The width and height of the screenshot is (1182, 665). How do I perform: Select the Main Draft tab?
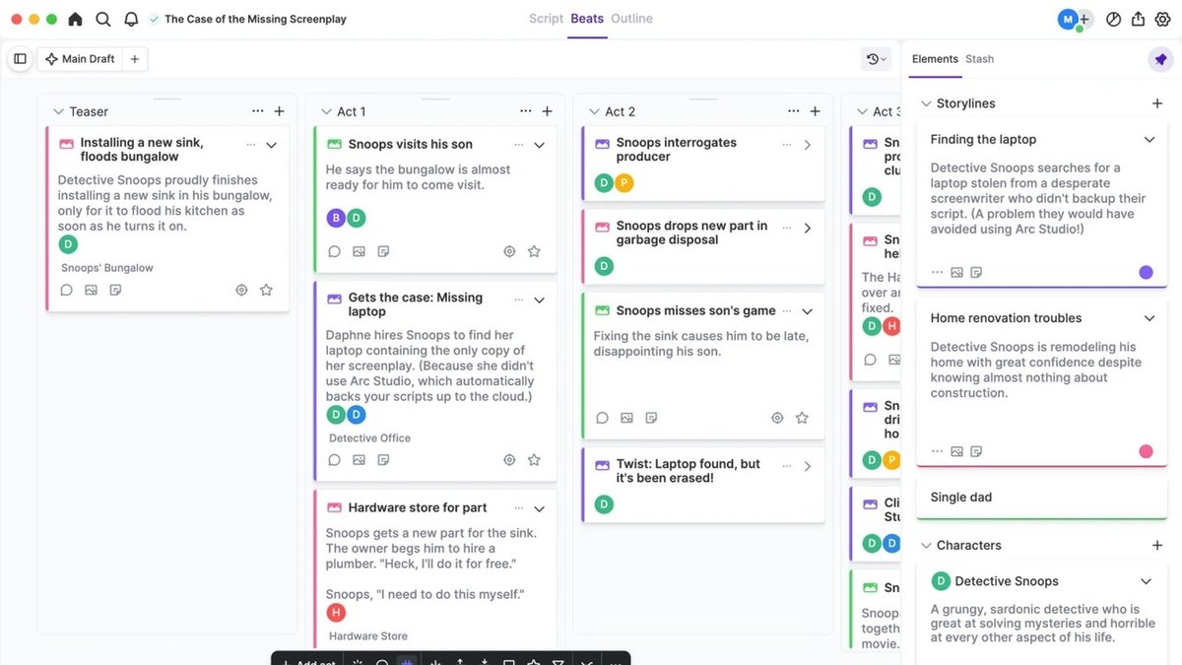click(80, 59)
